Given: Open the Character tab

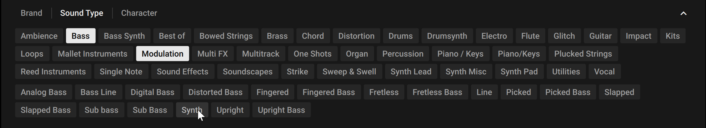Looking at the screenshot, I should (x=139, y=13).
